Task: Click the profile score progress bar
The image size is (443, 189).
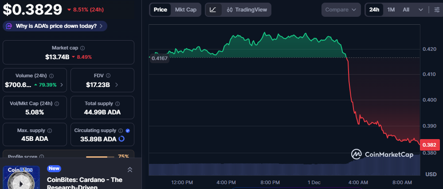Action: tap(100, 157)
